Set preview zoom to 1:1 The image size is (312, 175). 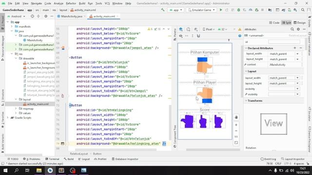point(236,137)
